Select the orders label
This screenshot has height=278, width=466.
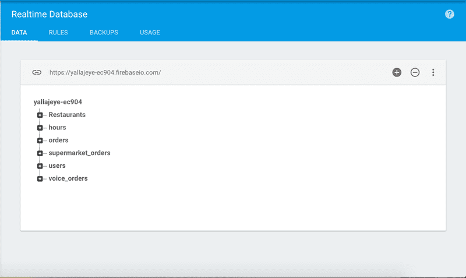pyautogui.click(x=58, y=140)
